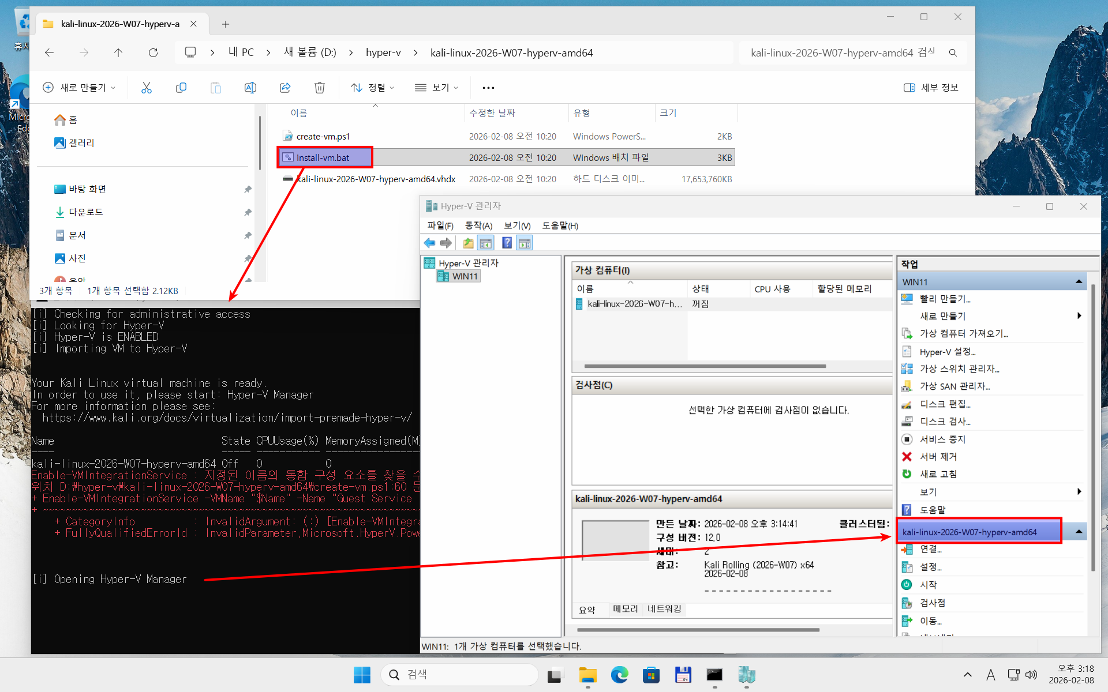Click 디스크 편집 action
The width and height of the screenshot is (1108, 692).
tap(945, 404)
